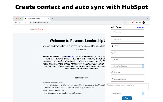Click Startup founder-led sales bullet
The width and height of the screenshot is (163, 102).
pos(53,82)
